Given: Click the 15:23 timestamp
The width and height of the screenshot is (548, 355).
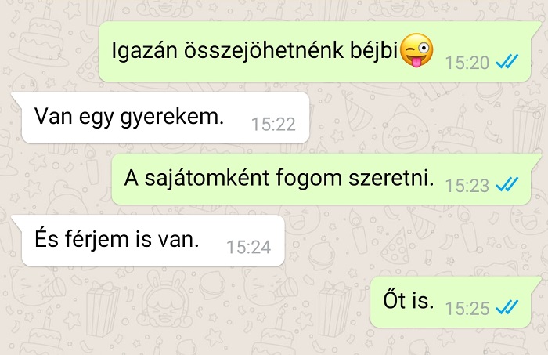Looking at the screenshot, I should click(x=467, y=186).
